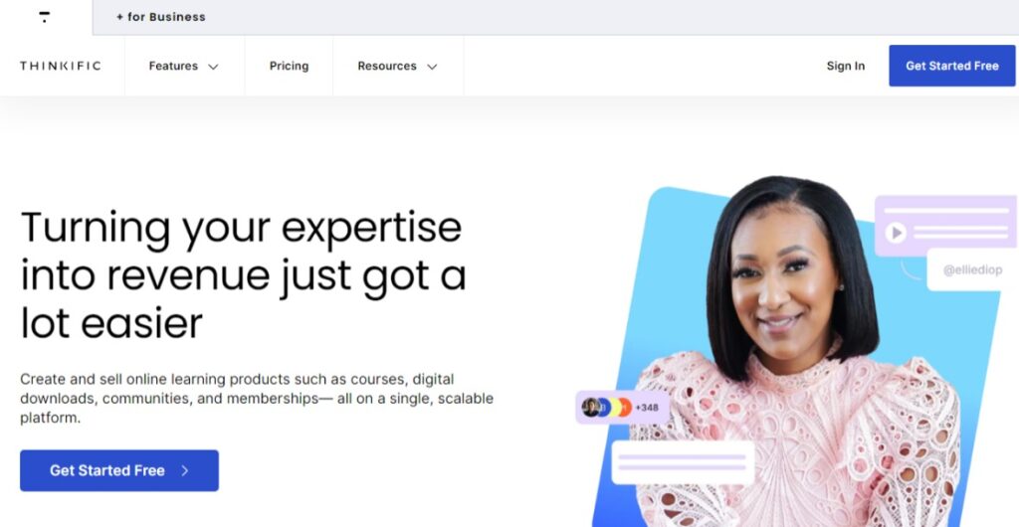The image size is (1019, 527).
Task: Click the hero Get Started Free button
Action: click(119, 470)
